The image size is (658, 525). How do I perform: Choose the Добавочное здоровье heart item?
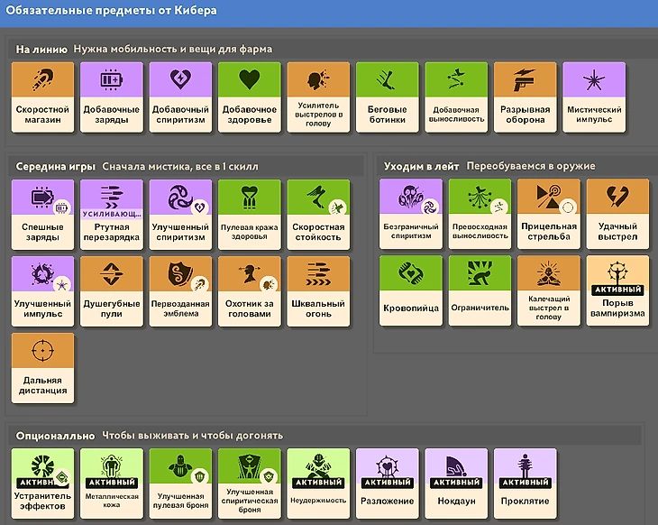[250, 97]
